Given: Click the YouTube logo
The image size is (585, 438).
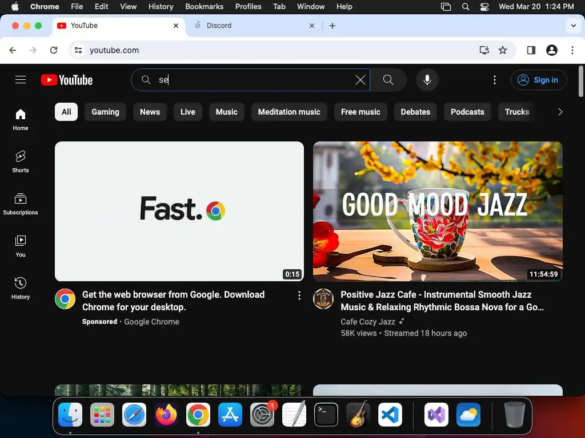Looking at the screenshot, I should point(67,80).
